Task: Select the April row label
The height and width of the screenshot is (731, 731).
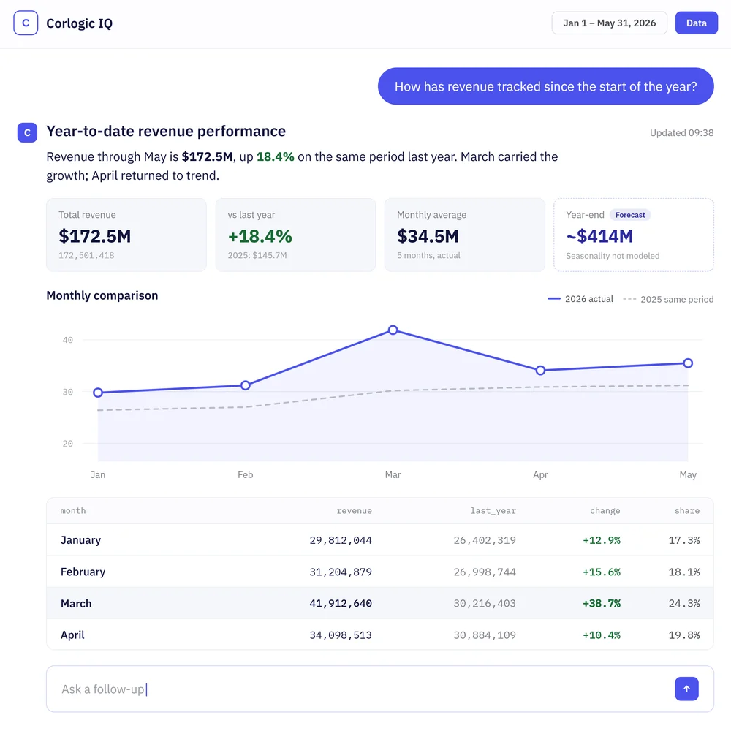Action: 72,635
